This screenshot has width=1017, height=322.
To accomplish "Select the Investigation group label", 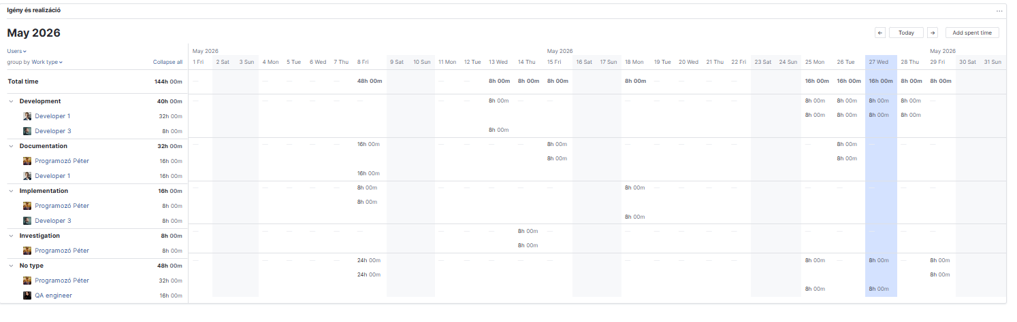I will (39, 236).
